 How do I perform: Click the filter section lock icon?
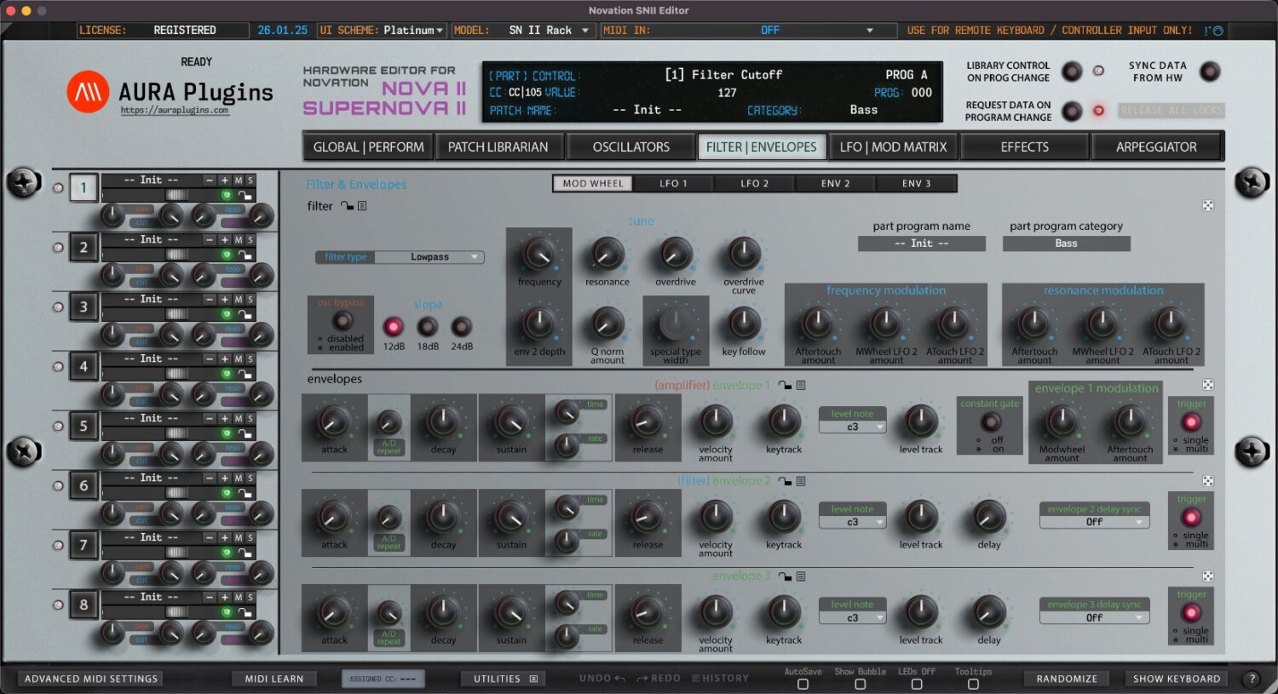pyautogui.click(x=348, y=205)
